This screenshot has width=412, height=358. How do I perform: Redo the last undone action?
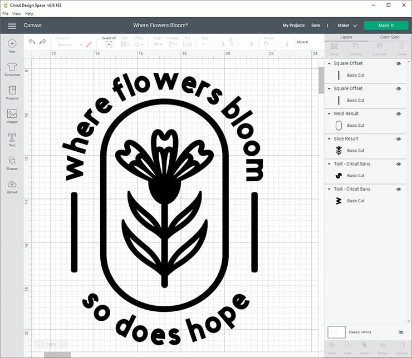coord(42,42)
